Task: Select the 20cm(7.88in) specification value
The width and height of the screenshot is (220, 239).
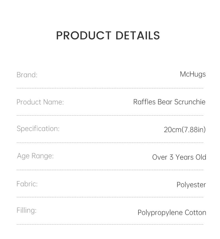Action: pyautogui.click(x=185, y=130)
